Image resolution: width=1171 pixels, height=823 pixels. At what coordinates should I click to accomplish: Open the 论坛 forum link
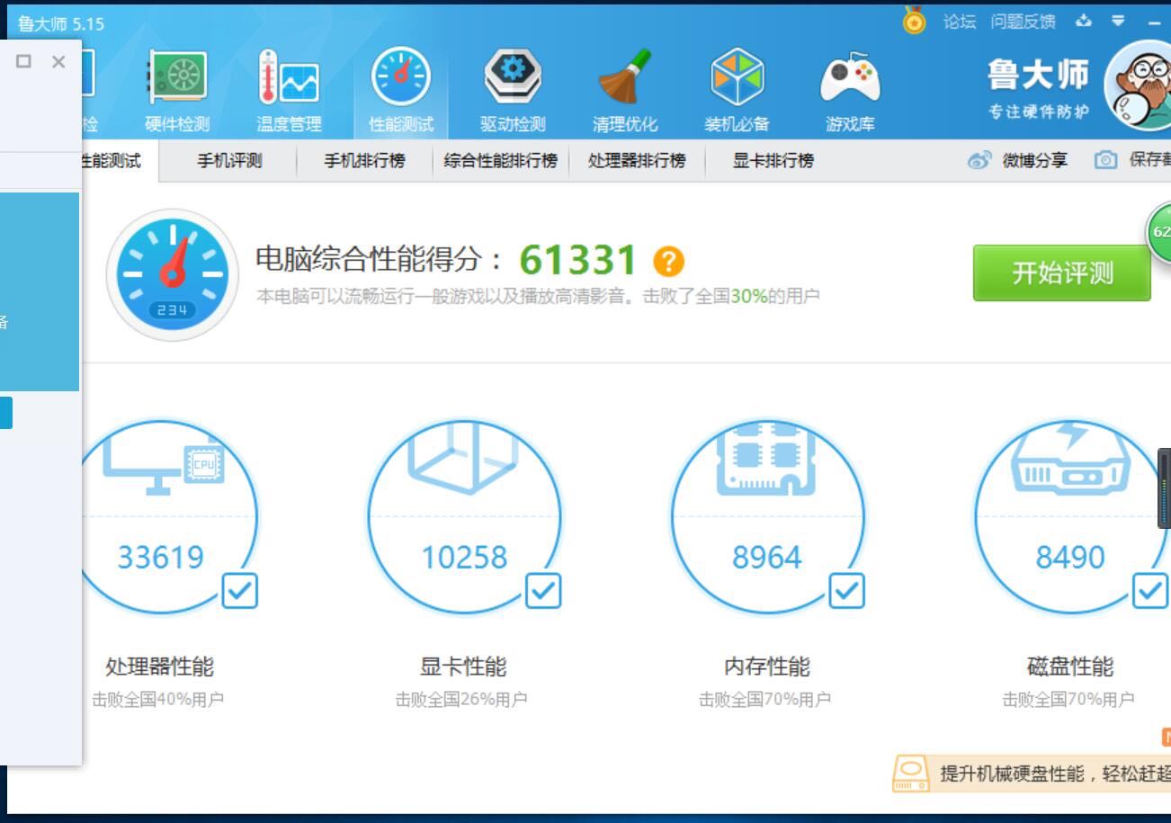tap(960, 22)
